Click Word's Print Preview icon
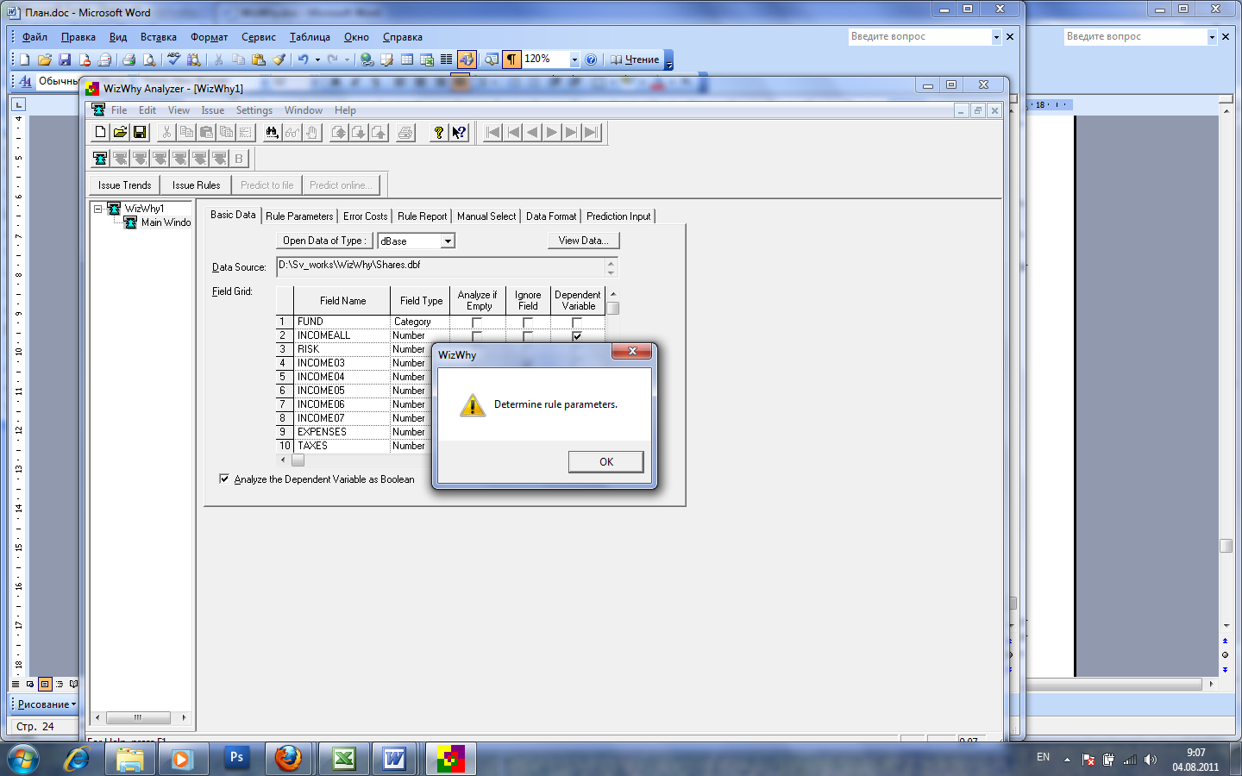 (149, 59)
